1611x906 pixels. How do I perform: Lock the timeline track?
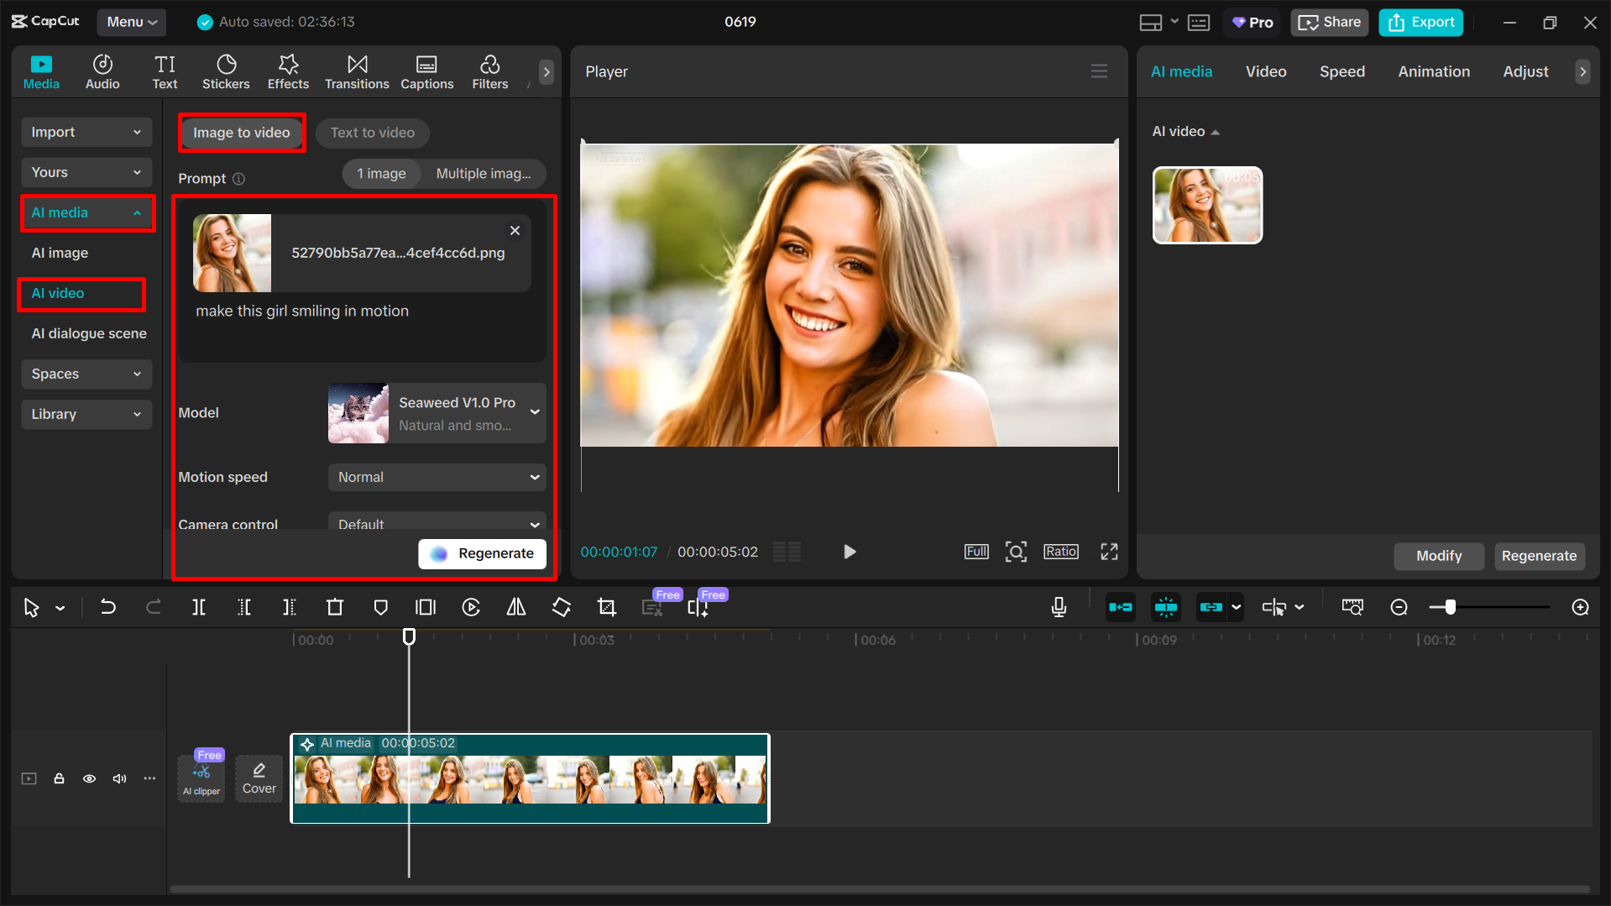(x=59, y=778)
